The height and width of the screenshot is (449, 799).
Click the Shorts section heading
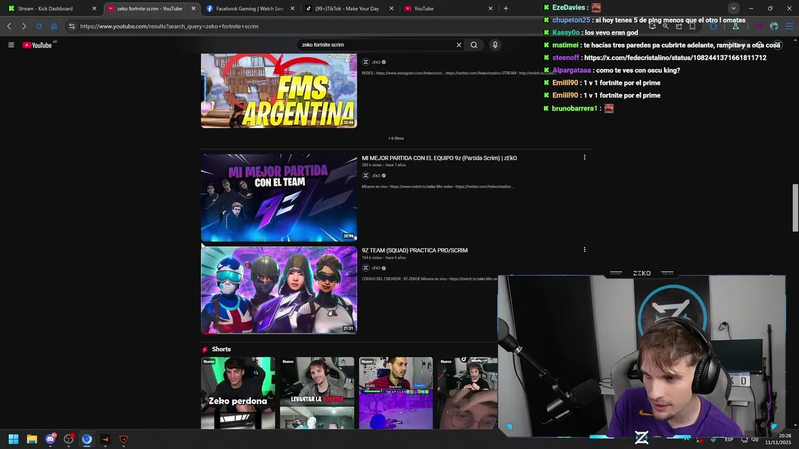click(x=221, y=349)
